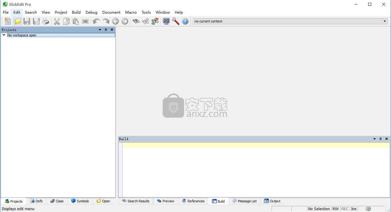Open the Project menu

(x=61, y=12)
